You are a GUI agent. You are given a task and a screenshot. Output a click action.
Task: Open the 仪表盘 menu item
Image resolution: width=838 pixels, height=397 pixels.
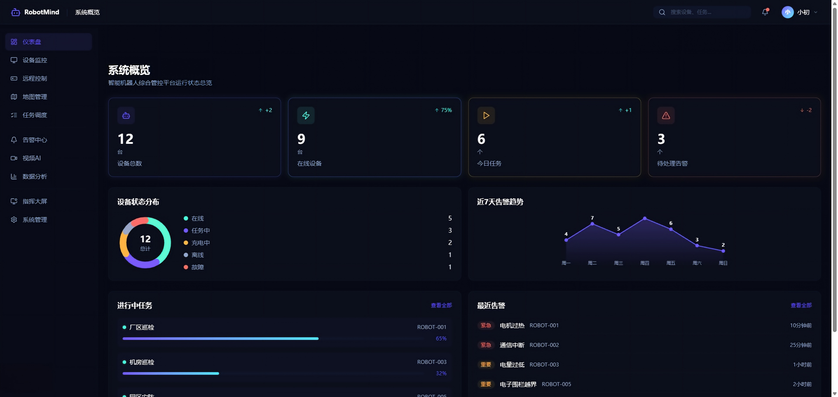point(48,42)
